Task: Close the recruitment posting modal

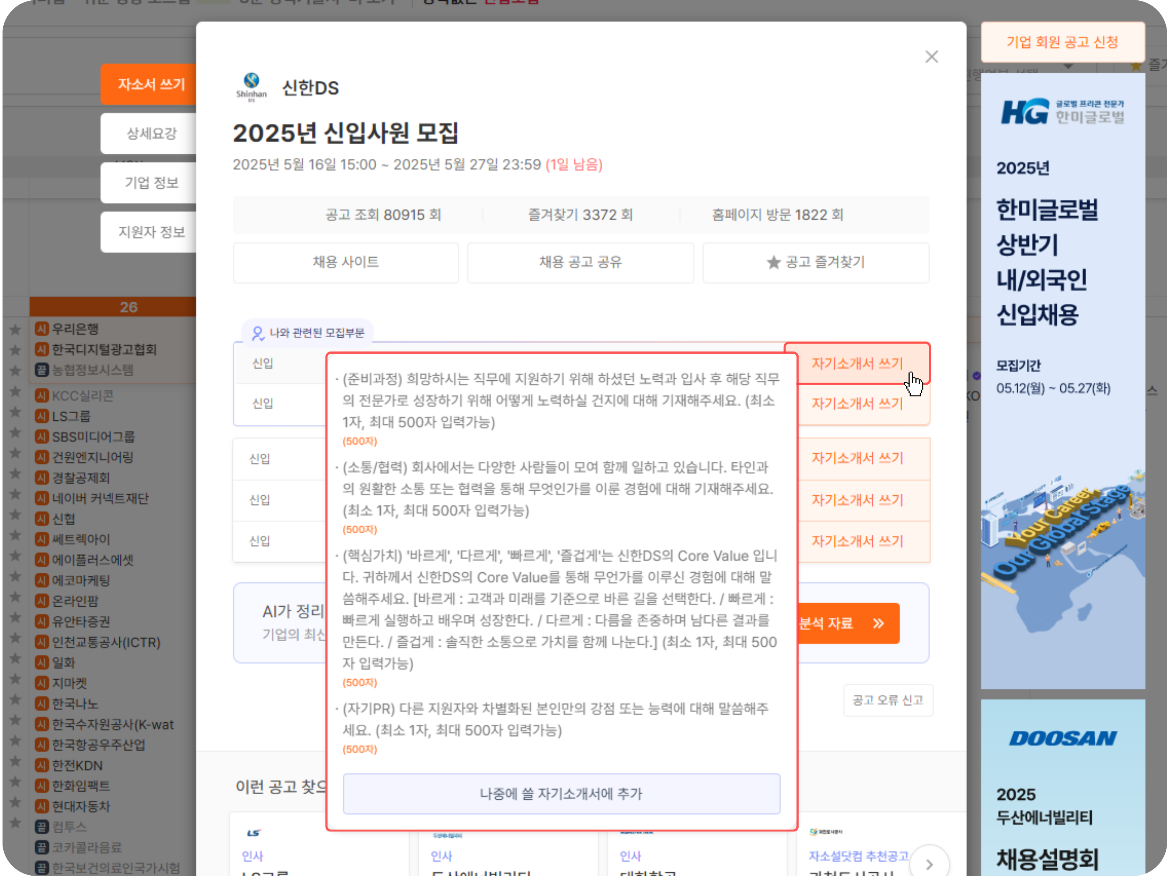Action: [931, 57]
